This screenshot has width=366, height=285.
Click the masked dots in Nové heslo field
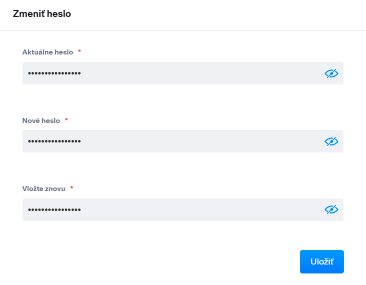[55, 141]
